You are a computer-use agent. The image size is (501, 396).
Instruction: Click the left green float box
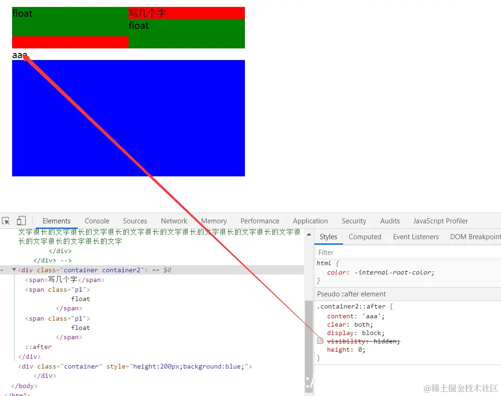(70, 22)
